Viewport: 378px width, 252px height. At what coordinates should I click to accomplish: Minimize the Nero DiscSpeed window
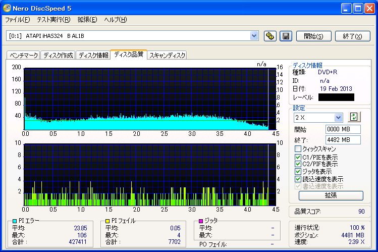pyautogui.click(x=346, y=9)
